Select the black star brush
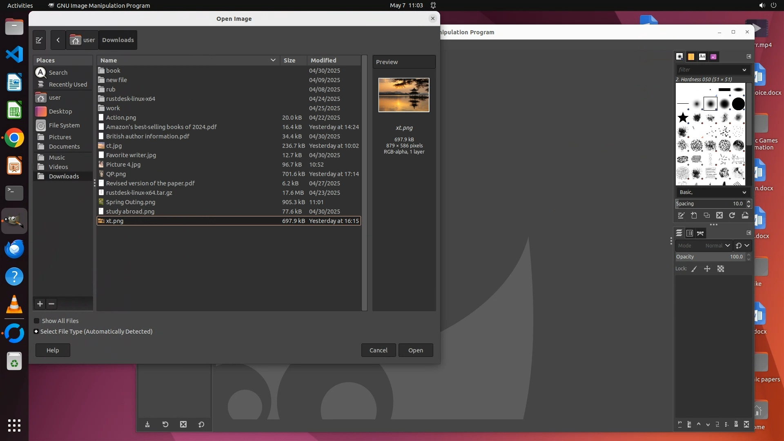The image size is (784, 441). pyautogui.click(x=683, y=118)
